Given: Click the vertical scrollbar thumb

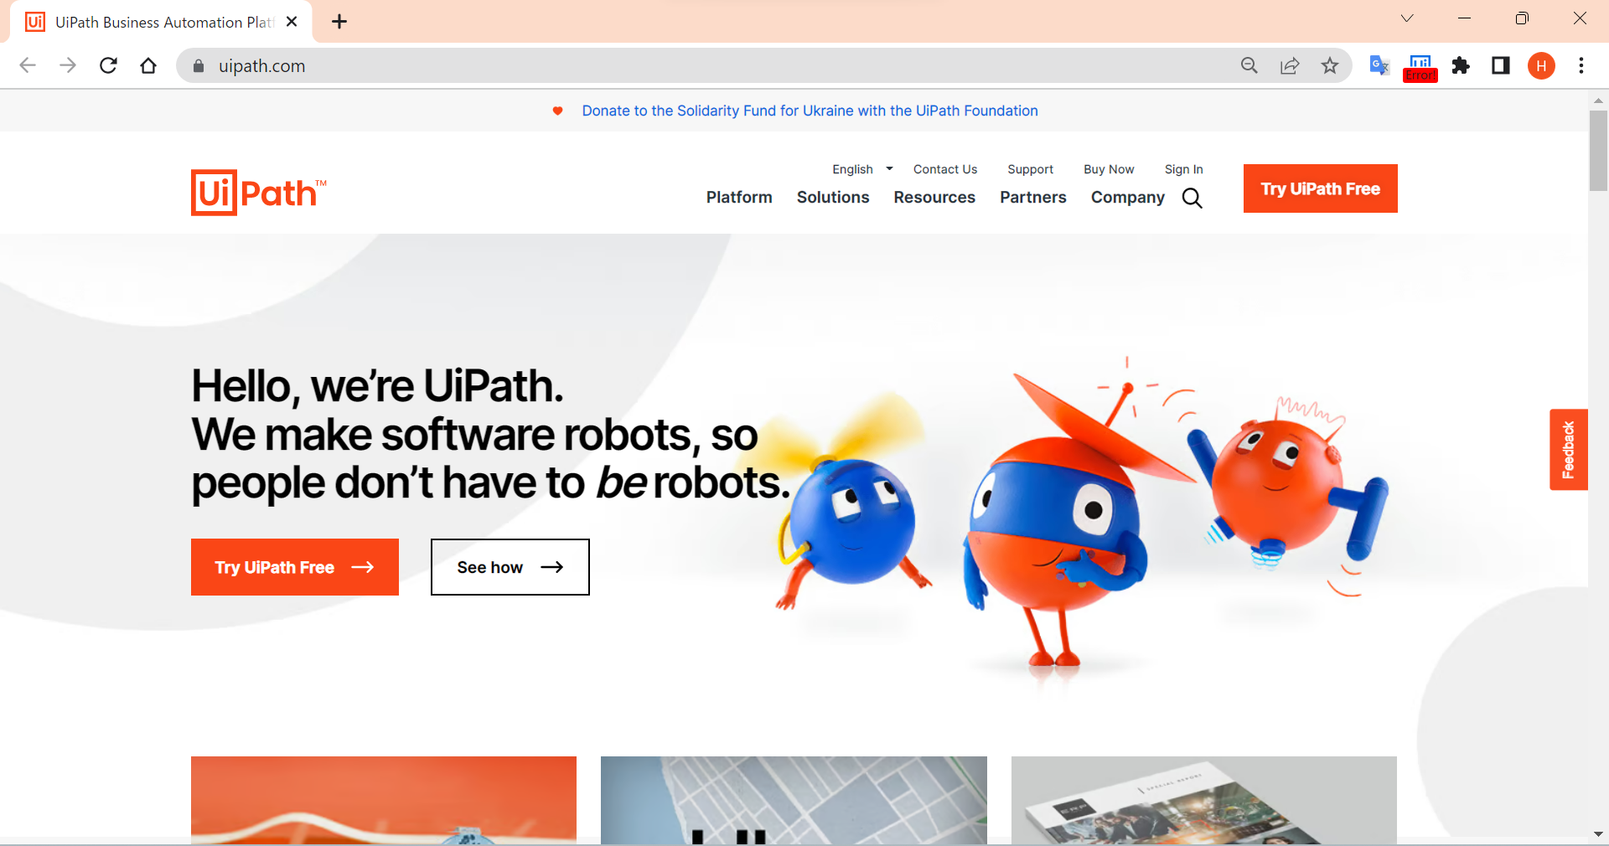Looking at the screenshot, I should [1598, 151].
